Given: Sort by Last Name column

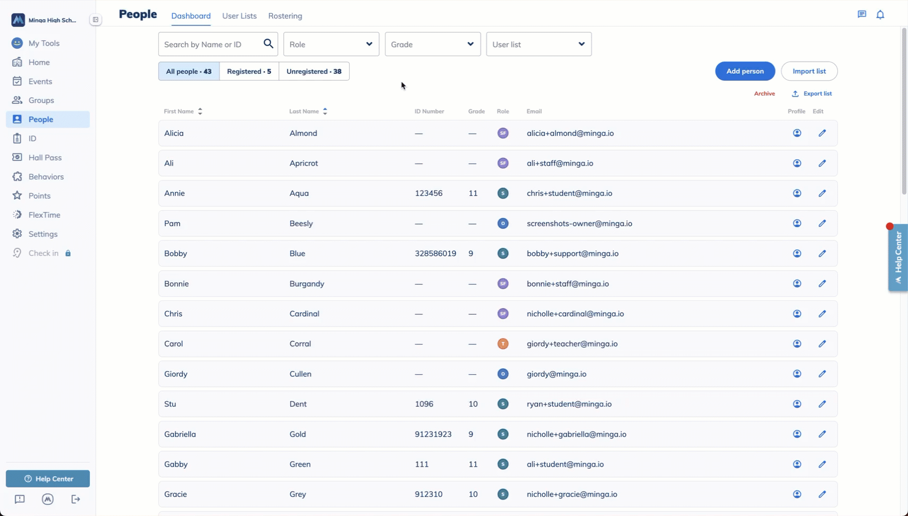Looking at the screenshot, I should pyautogui.click(x=308, y=111).
